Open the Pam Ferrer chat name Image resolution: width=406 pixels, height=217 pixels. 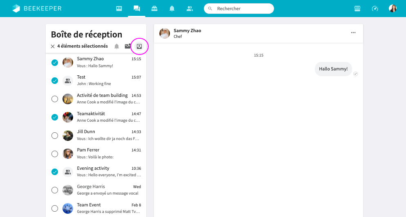click(x=88, y=150)
